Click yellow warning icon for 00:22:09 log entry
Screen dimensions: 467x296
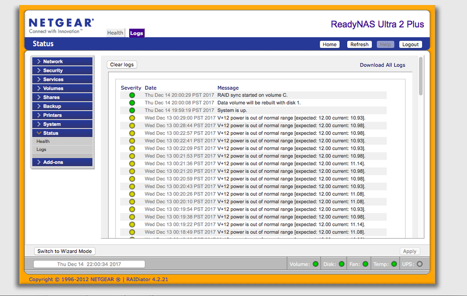pos(132,148)
